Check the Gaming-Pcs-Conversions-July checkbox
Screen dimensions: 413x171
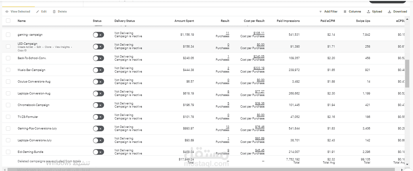coord(8,128)
